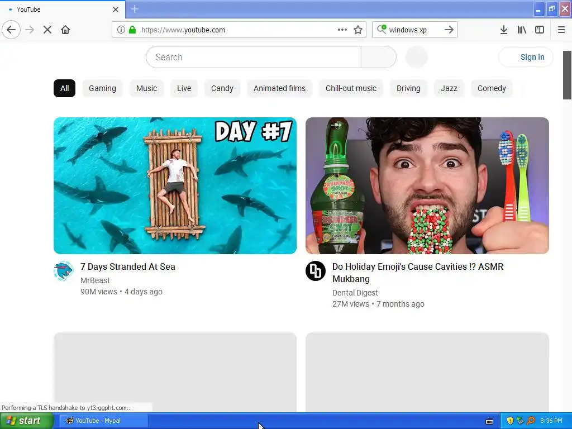This screenshot has width=572, height=429.
Task: Select the Driving filter chip
Action: pyautogui.click(x=408, y=88)
